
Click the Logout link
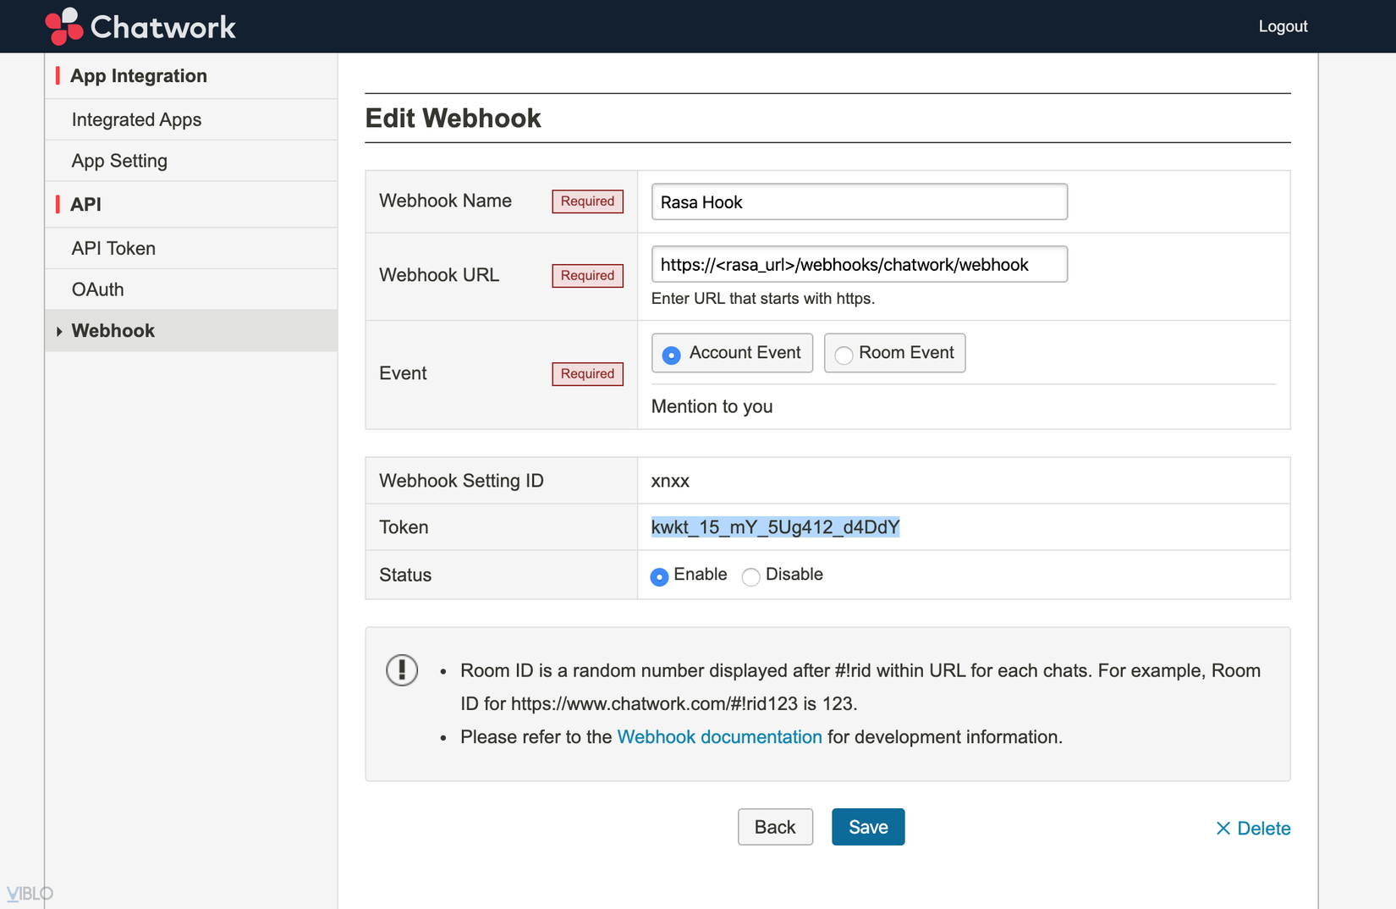pyautogui.click(x=1283, y=26)
